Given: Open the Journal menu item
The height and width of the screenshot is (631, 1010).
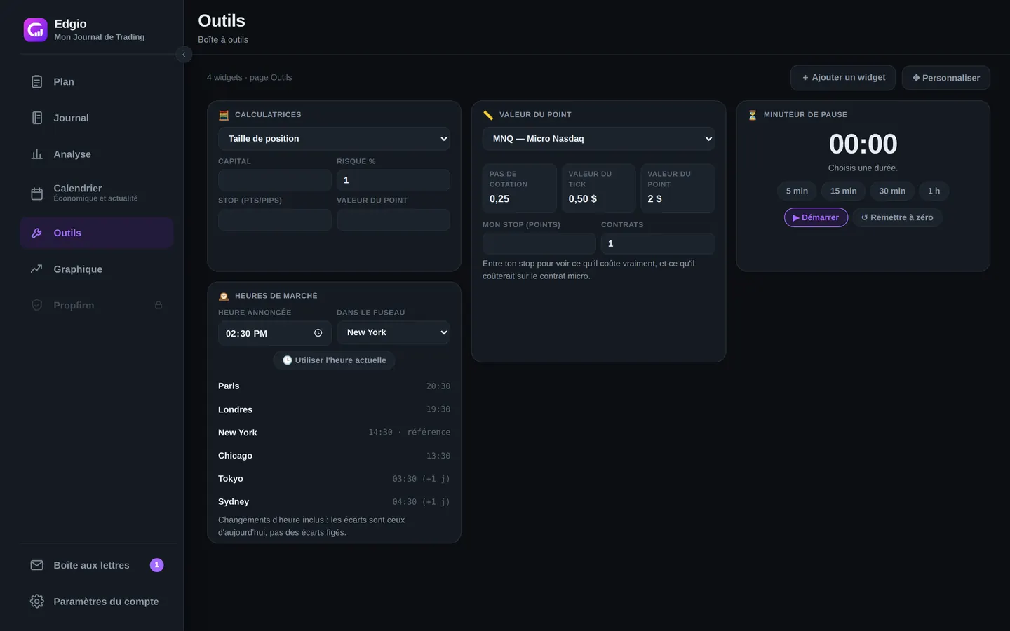Looking at the screenshot, I should 97,118.
